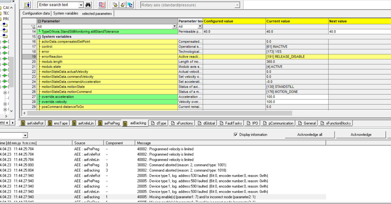Click the binoculars search icon
391x204 pixels.
88,5
